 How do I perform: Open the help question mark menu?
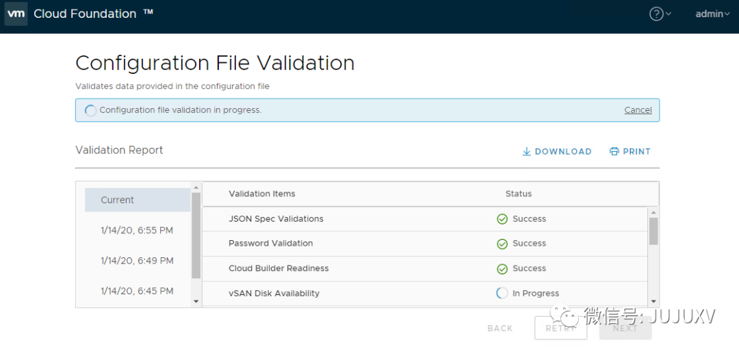click(x=657, y=14)
